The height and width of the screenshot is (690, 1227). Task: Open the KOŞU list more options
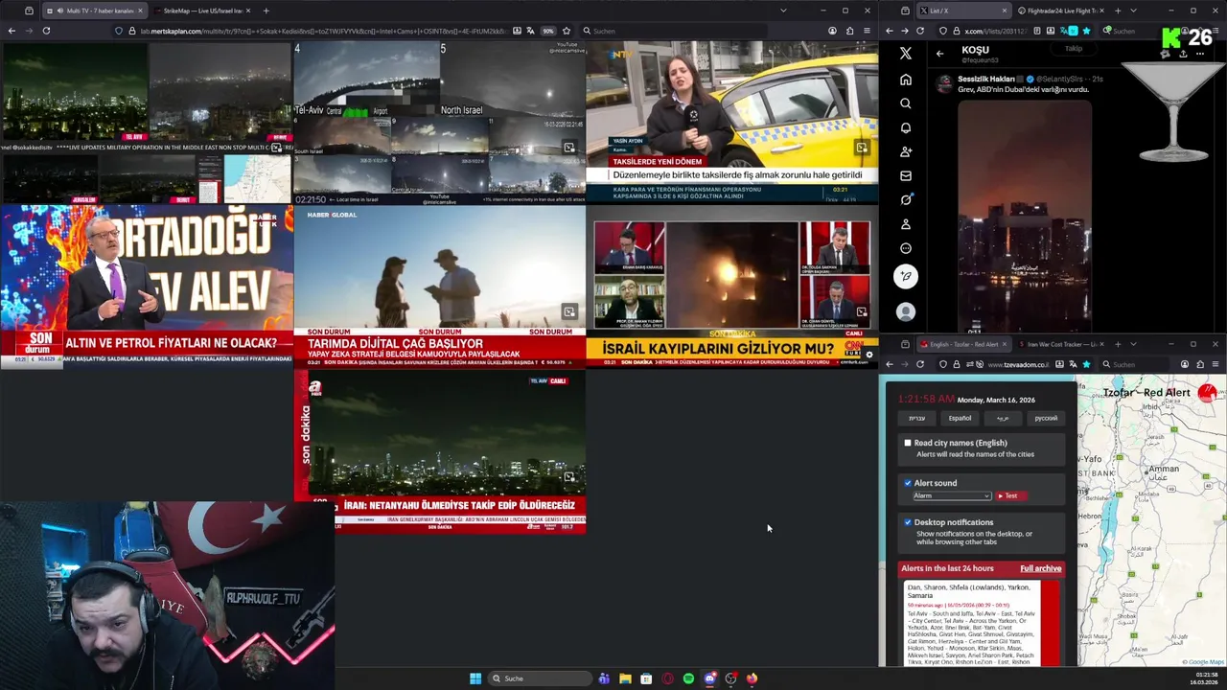[x=1202, y=54]
